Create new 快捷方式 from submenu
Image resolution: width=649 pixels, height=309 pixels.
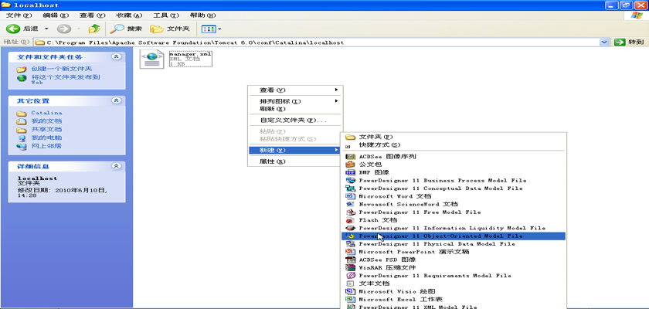click(454, 144)
